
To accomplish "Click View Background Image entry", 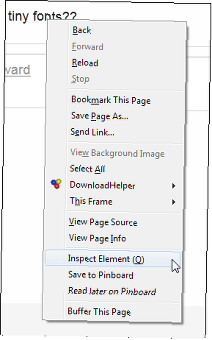I will (x=117, y=153).
